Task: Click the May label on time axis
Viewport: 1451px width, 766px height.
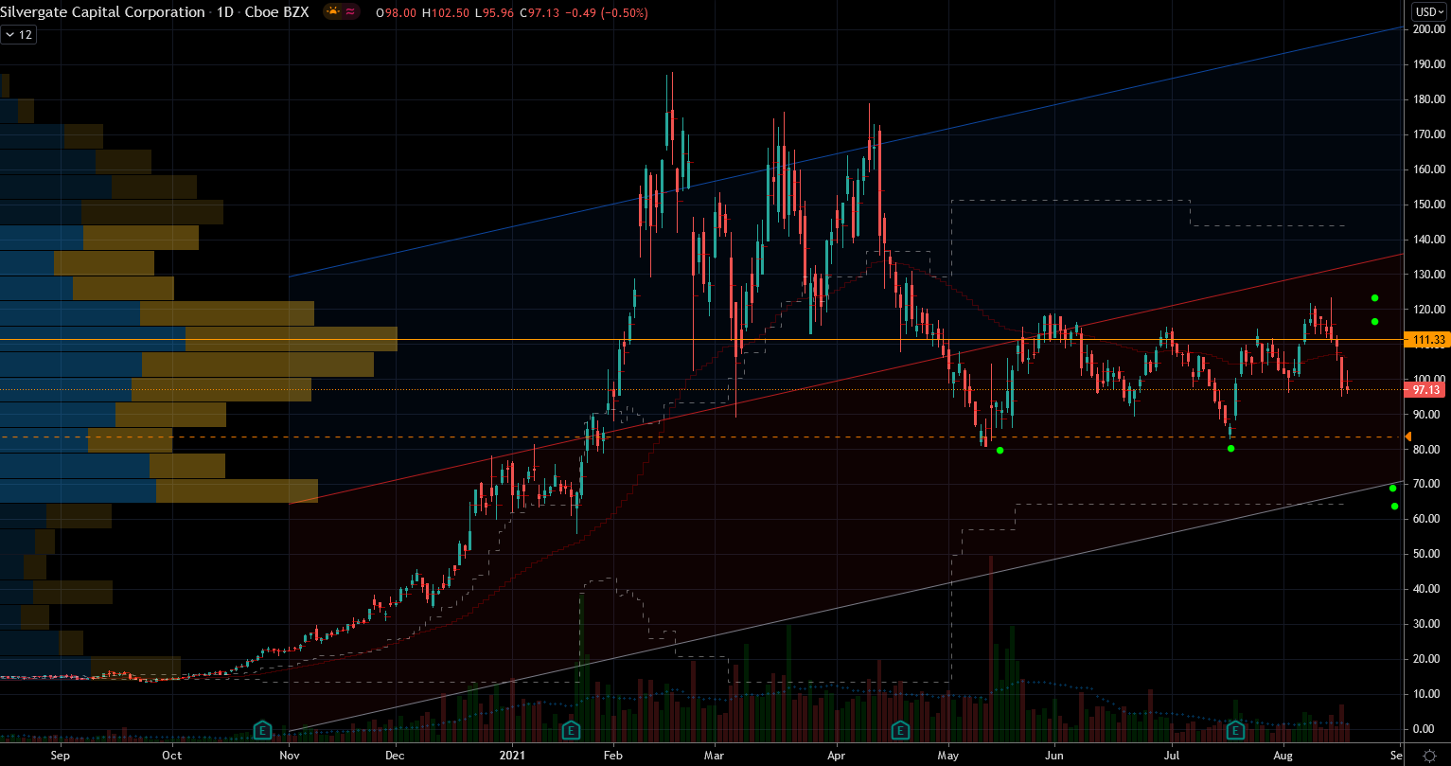Action: (x=948, y=757)
